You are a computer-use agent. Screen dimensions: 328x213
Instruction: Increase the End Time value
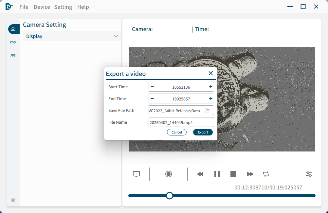tap(210, 98)
